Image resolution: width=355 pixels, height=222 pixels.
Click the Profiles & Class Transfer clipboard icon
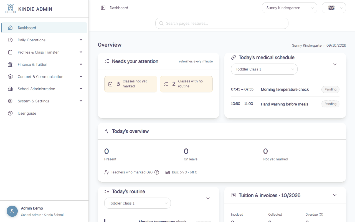(10, 52)
